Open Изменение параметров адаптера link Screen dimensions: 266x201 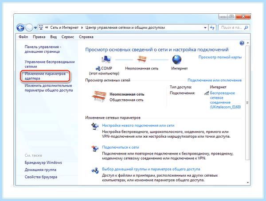click(x=45, y=76)
